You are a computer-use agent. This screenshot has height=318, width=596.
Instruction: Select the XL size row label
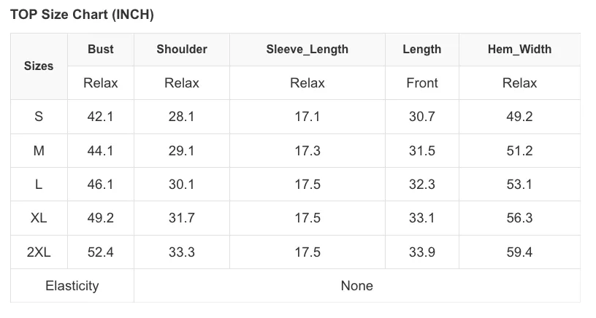[x=39, y=218]
